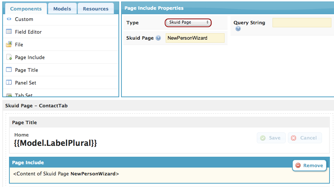
Task: Click the Field Editor grid icon
Action: (9, 32)
